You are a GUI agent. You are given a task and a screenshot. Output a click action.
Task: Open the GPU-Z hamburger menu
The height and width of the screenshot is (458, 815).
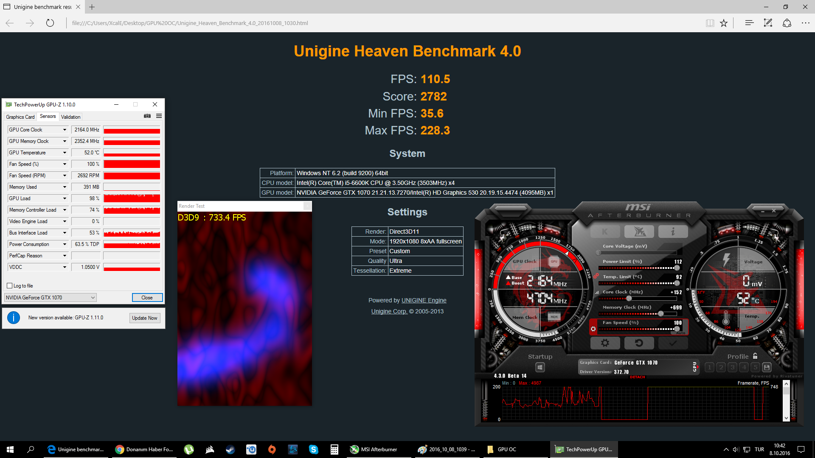pyautogui.click(x=159, y=116)
